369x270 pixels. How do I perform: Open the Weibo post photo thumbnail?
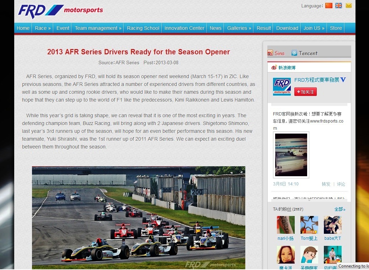coord(291,155)
